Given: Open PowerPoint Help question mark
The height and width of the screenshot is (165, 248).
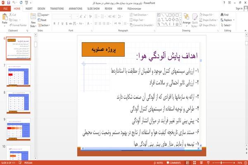Looking at the screenshot, I should [x=224, y=3].
